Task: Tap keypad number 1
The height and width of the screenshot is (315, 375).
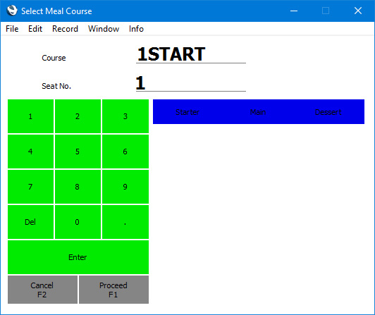Action: tap(30, 116)
